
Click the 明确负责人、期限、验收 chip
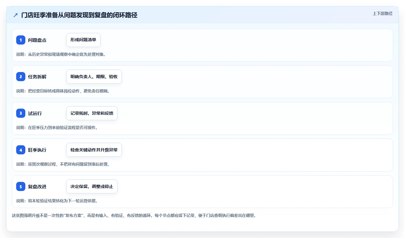point(94,77)
